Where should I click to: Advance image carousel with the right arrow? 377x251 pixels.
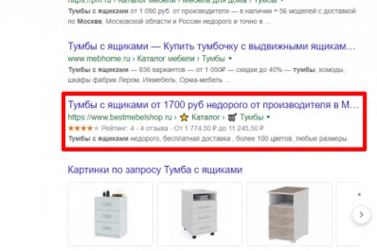(x=361, y=214)
